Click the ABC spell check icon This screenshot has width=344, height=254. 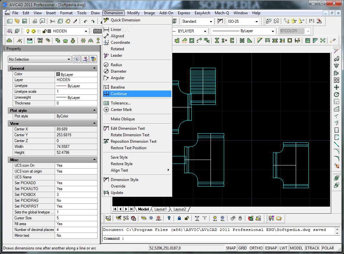tap(312, 21)
